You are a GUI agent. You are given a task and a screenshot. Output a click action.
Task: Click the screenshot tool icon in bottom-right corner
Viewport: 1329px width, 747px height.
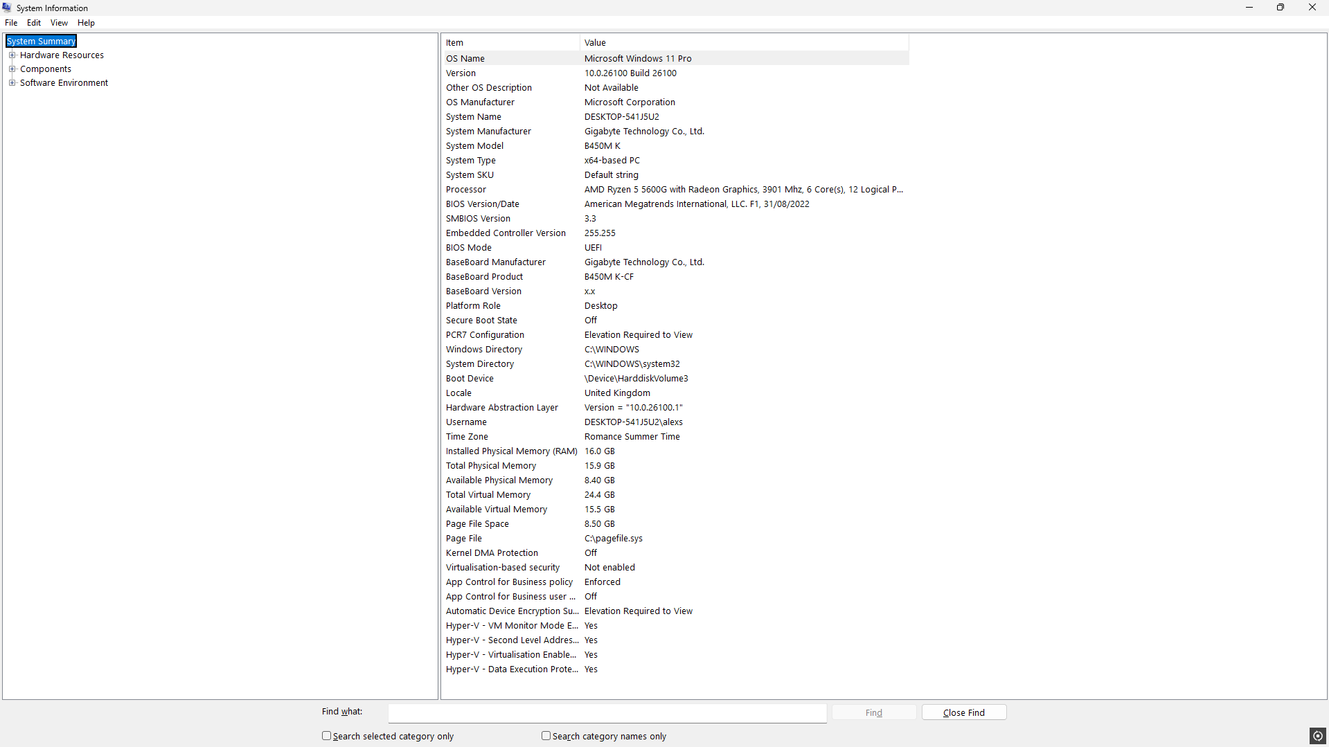(1318, 736)
